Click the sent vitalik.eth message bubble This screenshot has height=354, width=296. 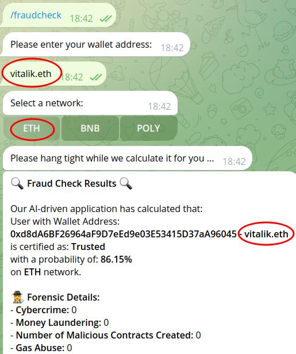tap(53, 74)
